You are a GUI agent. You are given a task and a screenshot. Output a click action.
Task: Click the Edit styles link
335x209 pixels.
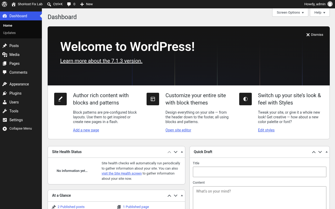tap(266, 130)
